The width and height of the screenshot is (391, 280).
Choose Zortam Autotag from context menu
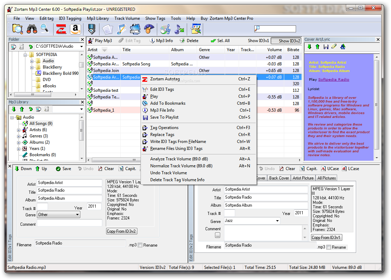click(199, 79)
